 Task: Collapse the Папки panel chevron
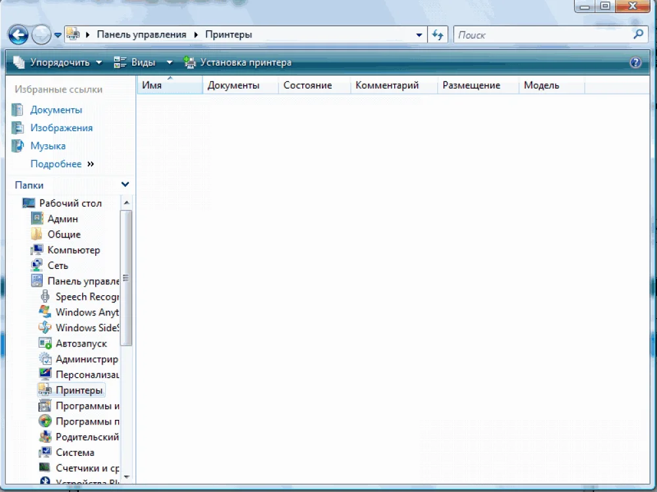(x=125, y=185)
